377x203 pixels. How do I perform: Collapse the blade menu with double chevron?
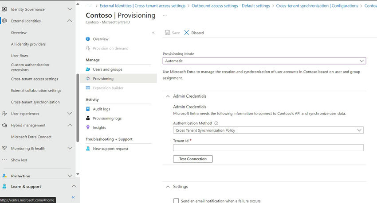153,33
